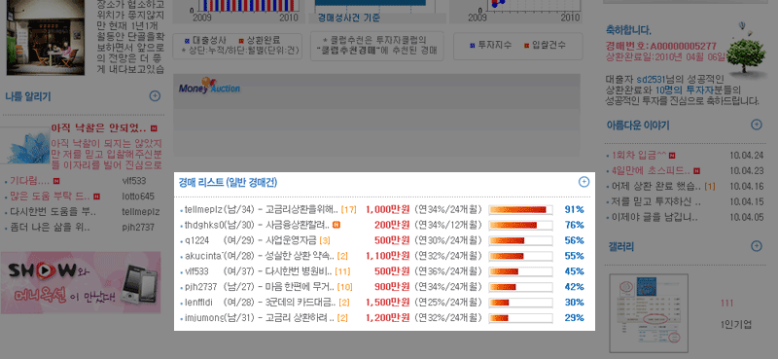Click the 경매성사건 기준 chart label

pyautogui.click(x=349, y=18)
